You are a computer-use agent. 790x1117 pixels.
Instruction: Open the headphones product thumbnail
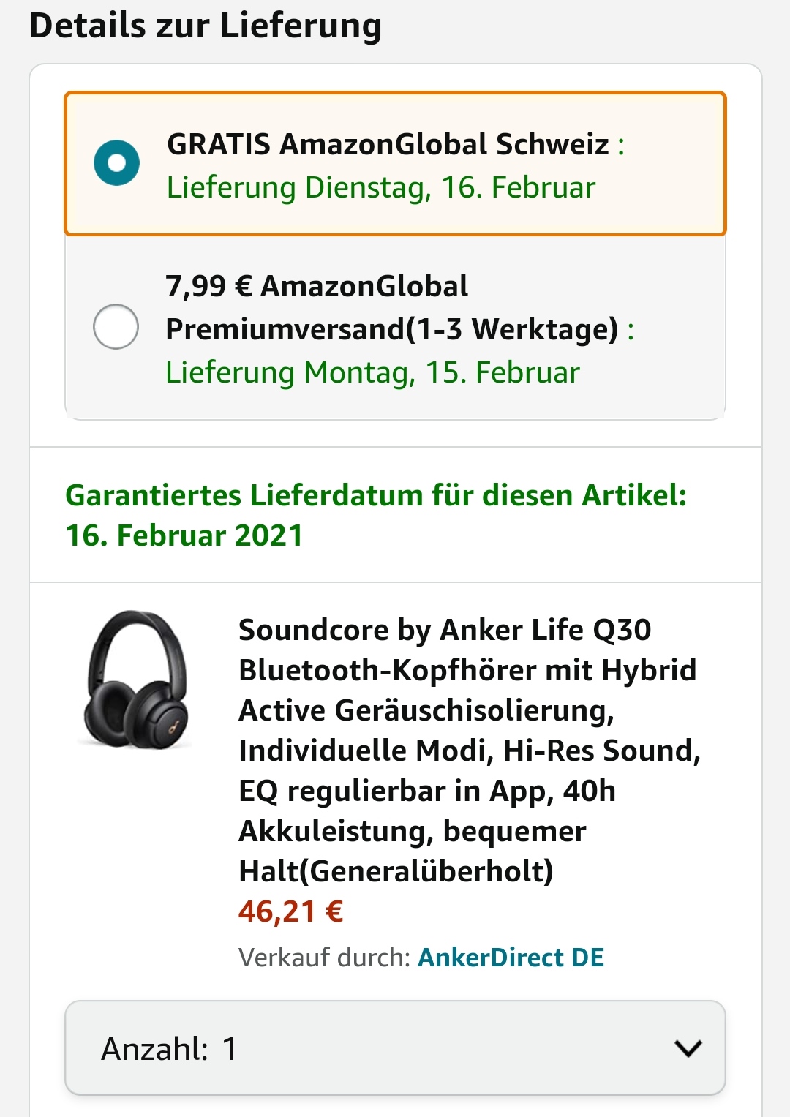click(137, 680)
